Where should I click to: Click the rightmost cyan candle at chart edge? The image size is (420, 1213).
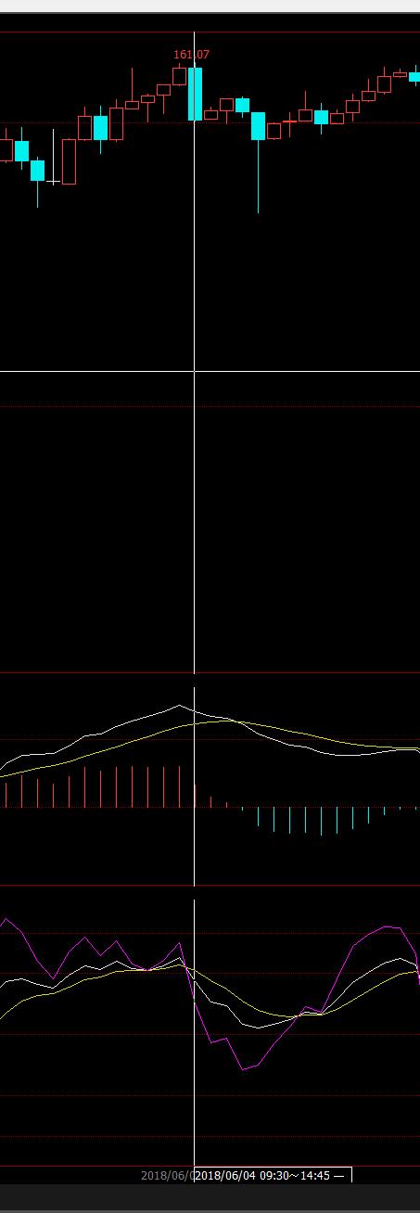click(x=414, y=77)
